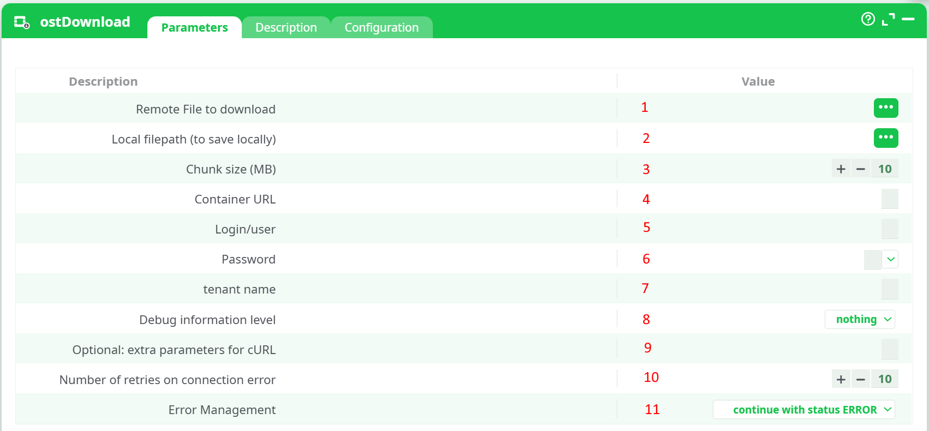
Task: Browse for Remote File to download
Action: (885, 108)
